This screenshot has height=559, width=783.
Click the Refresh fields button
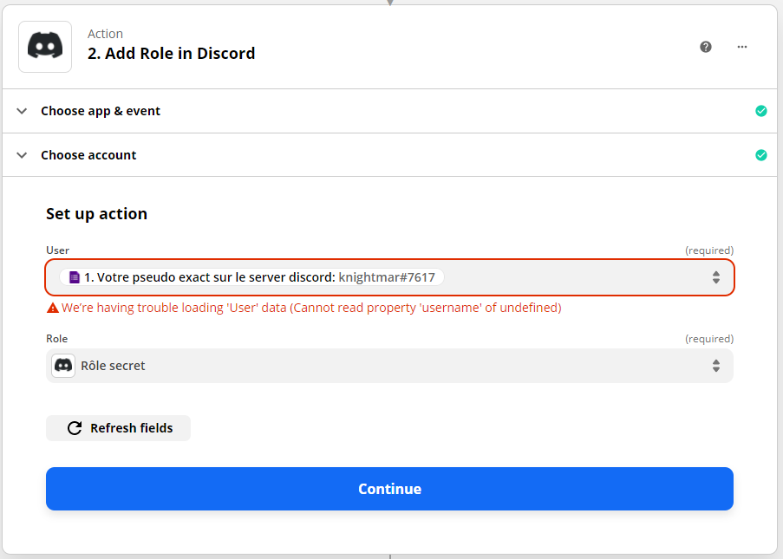coord(118,428)
